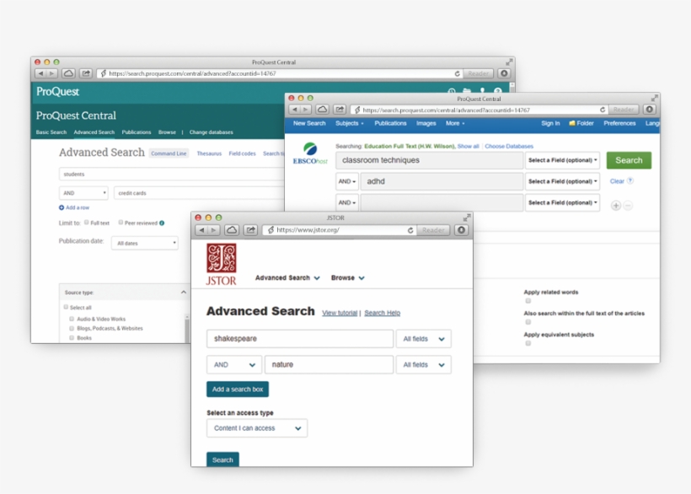Open the Browse menu in JSTOR
Screen dimensions: 691x494
click(347, 277)
